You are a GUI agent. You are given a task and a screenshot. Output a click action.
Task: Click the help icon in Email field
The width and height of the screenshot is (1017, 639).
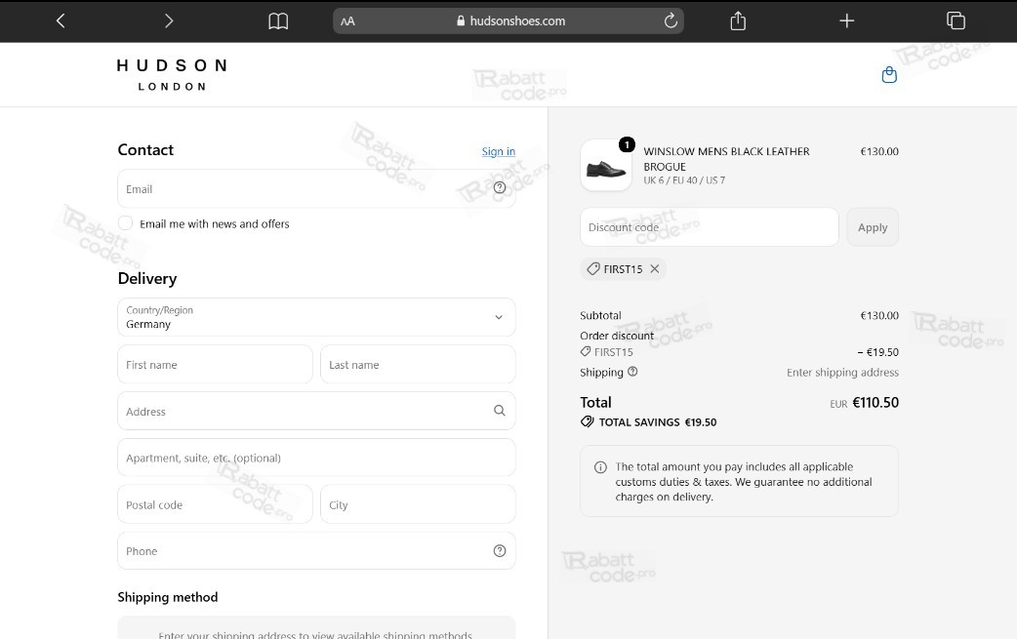click(x=500, y=188)
